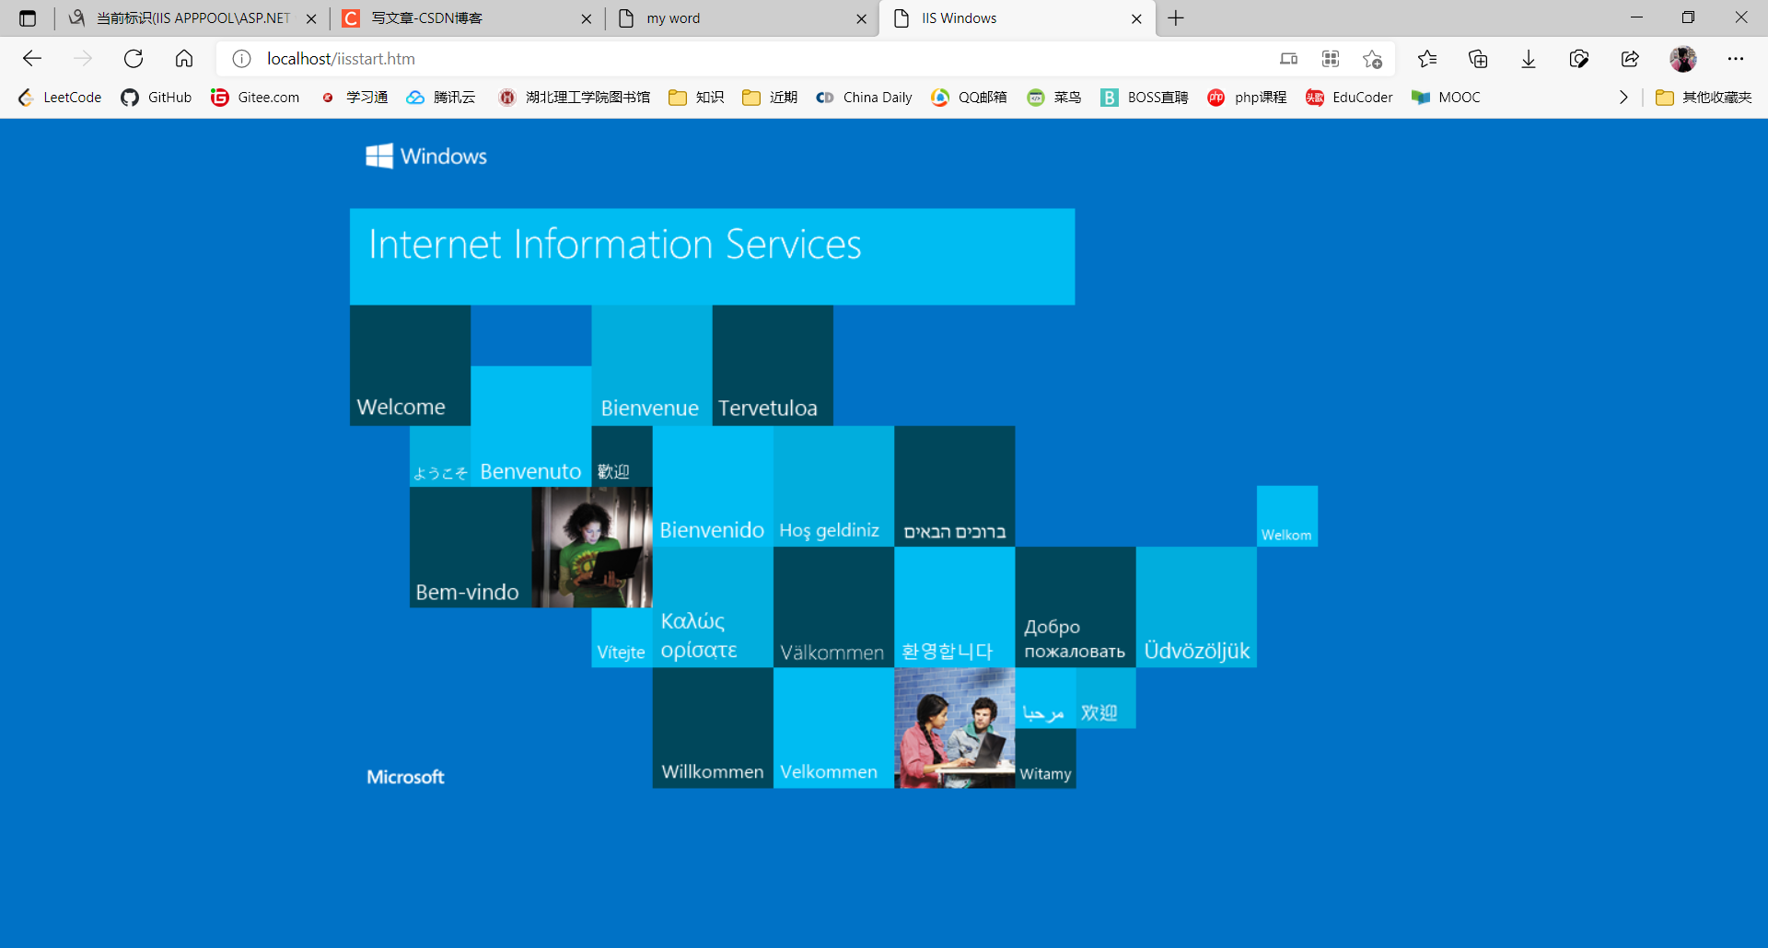Expand the bookmarks bar overflow chevron

click(x=1623, y=97)
